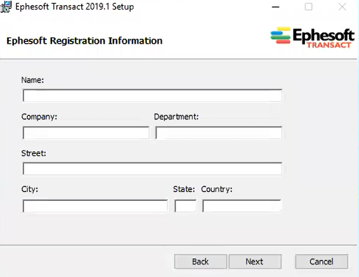
Task: Click the installer icon in the title bar
Action: (6, 6)
